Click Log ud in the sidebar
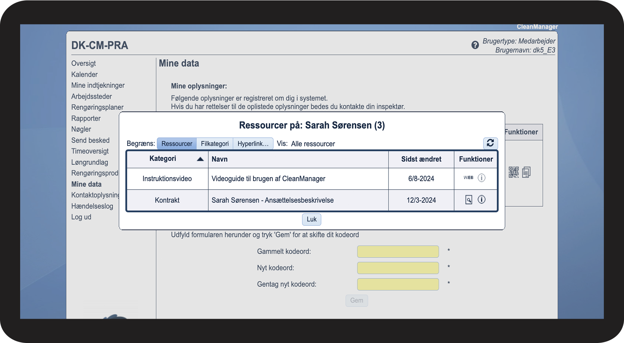The width and height of the screenshot is (624, 343). (x=81, y=217)
